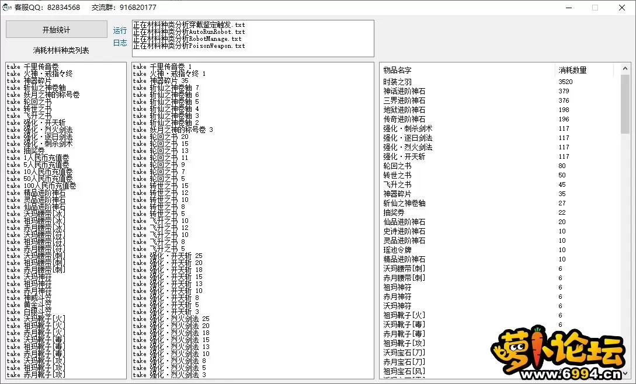
Task: Click 'take 黄金斗笠' line
Action: (x=29, y=305)
